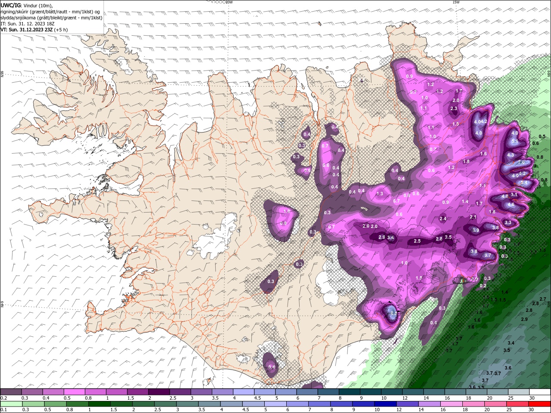
Task: Click the '15W' longitude label at map top
Action: pyautogui.click(x=456, y=2)
